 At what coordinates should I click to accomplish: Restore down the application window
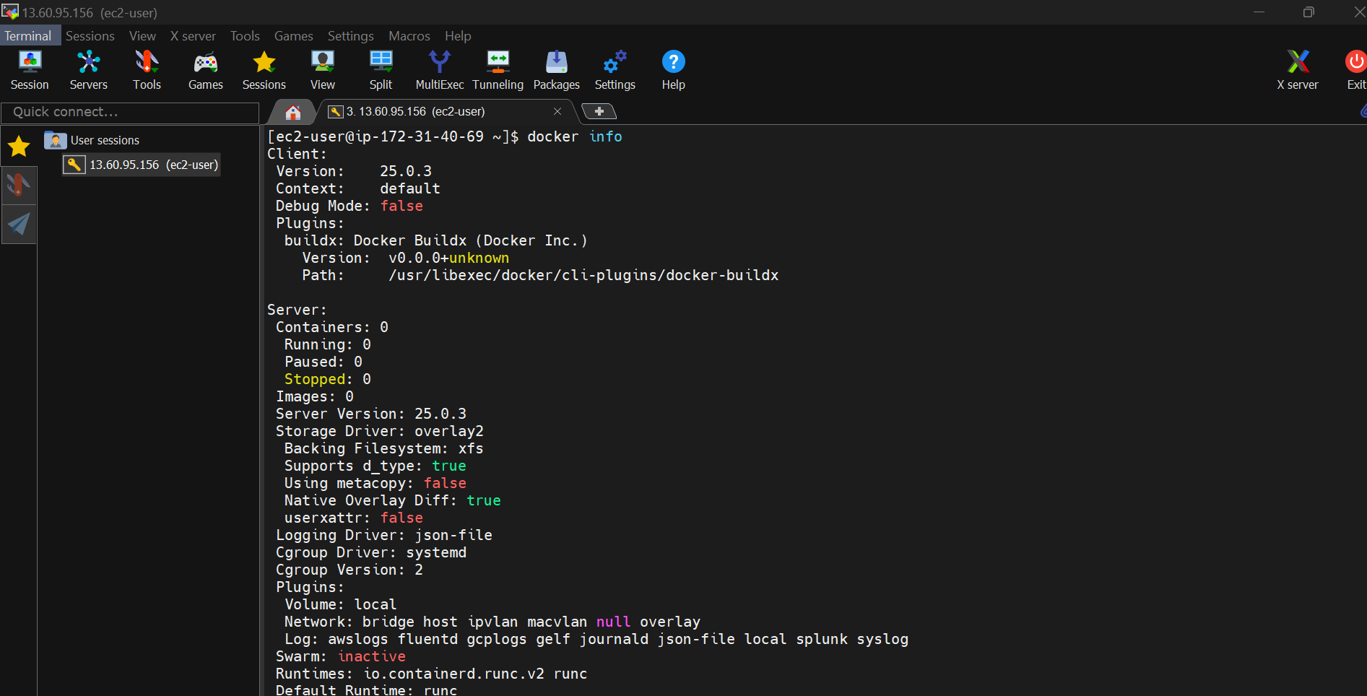click(x=1308, y=12)
